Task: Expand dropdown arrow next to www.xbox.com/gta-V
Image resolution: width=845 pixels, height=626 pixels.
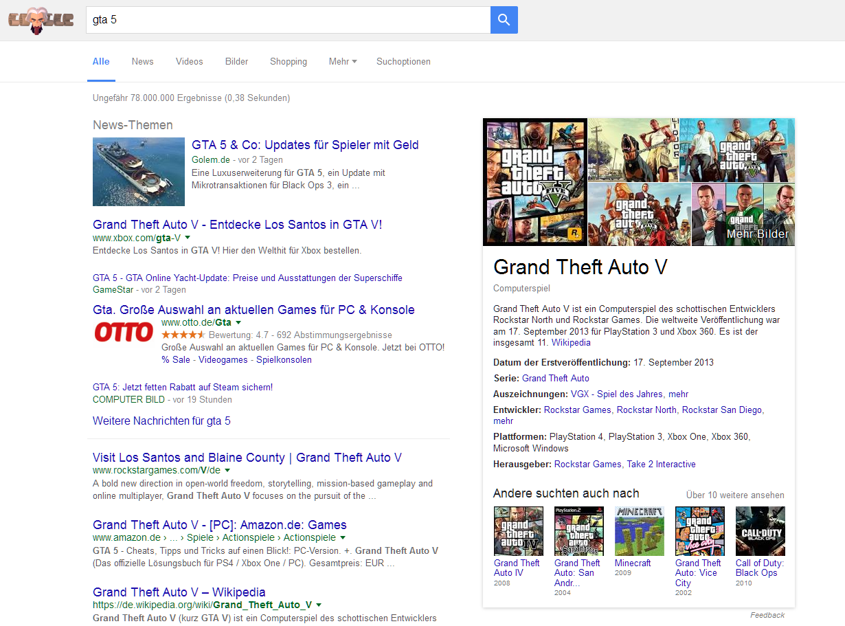Action: tap(188, 238)
